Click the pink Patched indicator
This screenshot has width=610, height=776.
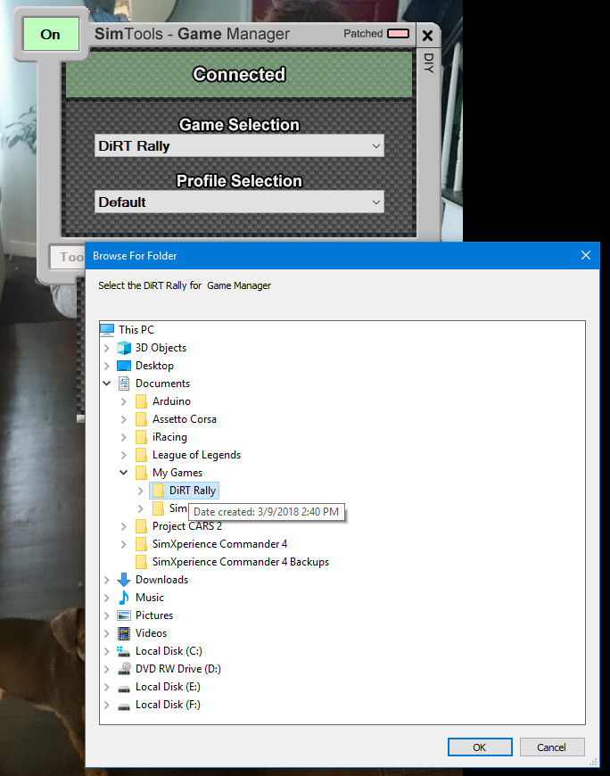click(399, 34)
